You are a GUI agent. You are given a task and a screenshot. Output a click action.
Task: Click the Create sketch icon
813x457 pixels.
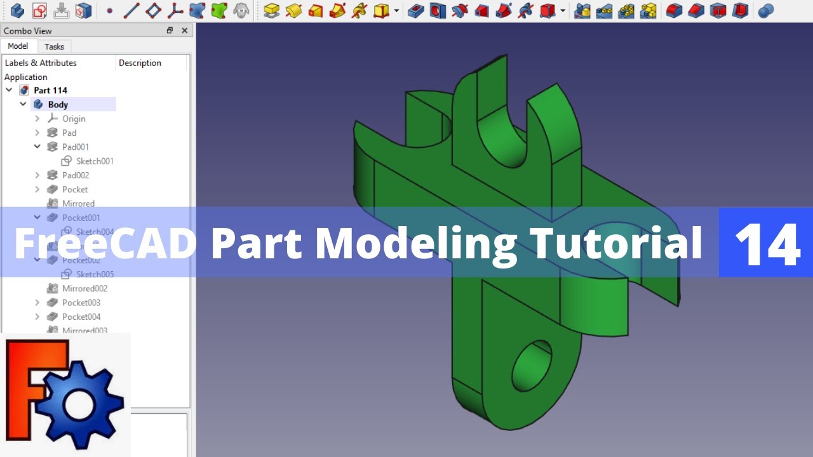[39, 10]
